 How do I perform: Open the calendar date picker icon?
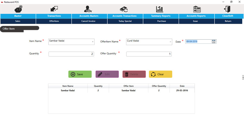214,41
